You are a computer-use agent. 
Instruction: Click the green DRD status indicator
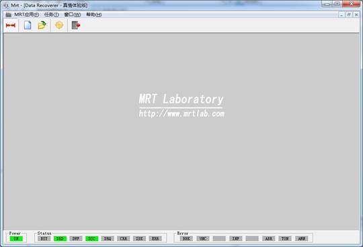pos(60,239)
